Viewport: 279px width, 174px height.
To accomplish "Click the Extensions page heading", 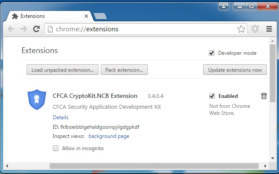I will pyautogui.click(x=40, y=50).
